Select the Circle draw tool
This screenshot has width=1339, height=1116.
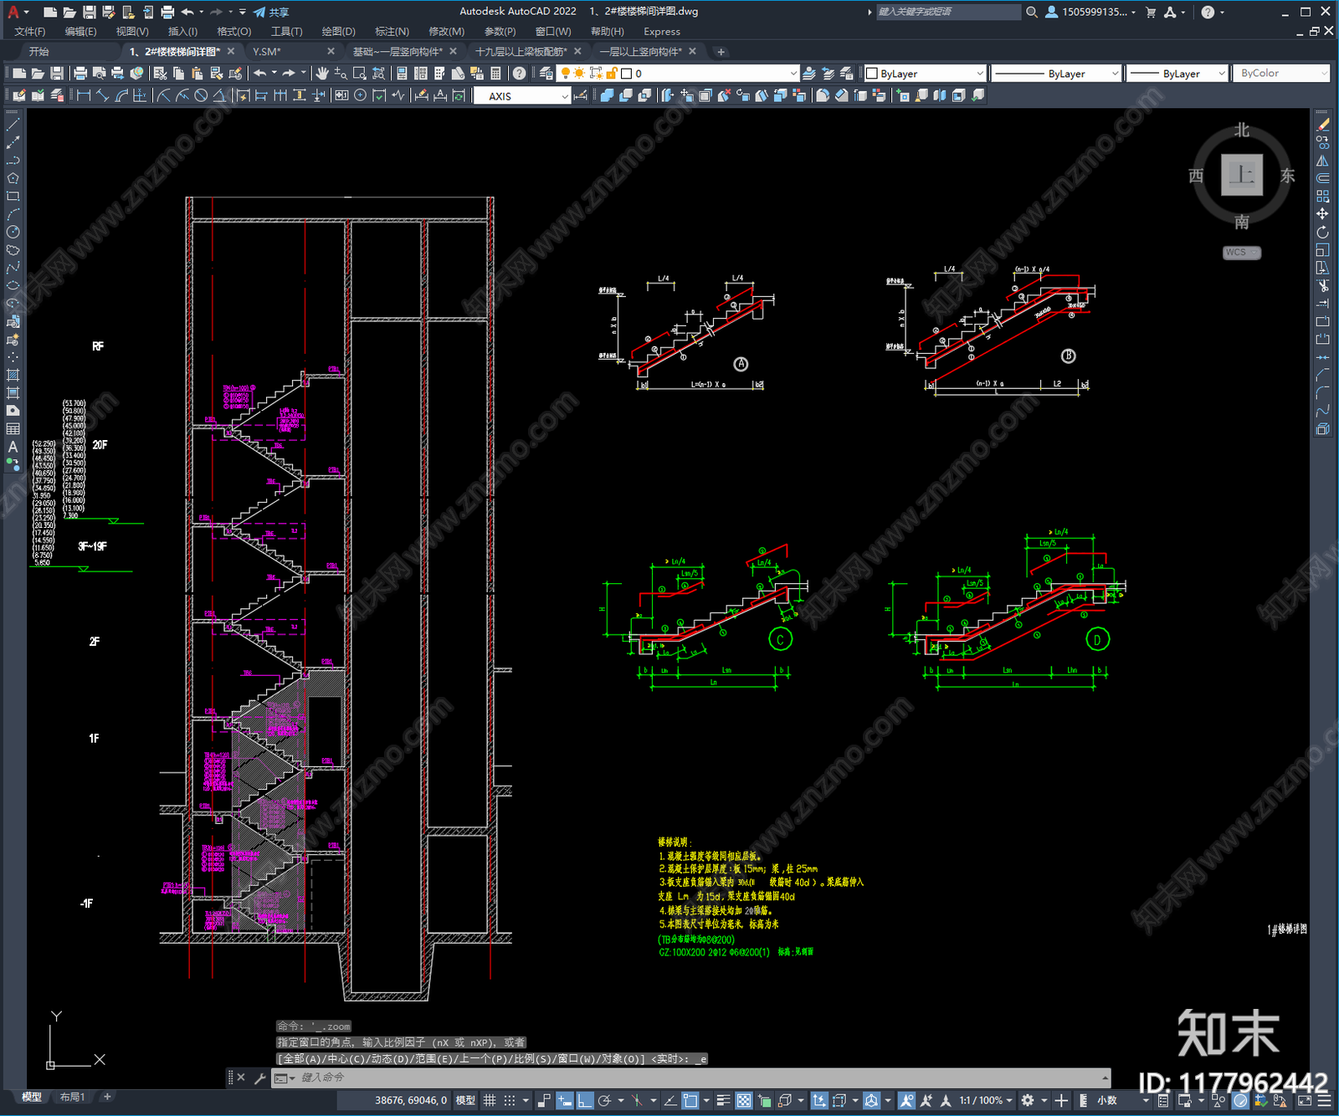click(13, 232)
